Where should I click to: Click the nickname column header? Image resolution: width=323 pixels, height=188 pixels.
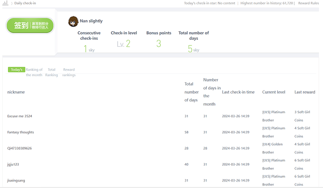[x=16, y=92]
